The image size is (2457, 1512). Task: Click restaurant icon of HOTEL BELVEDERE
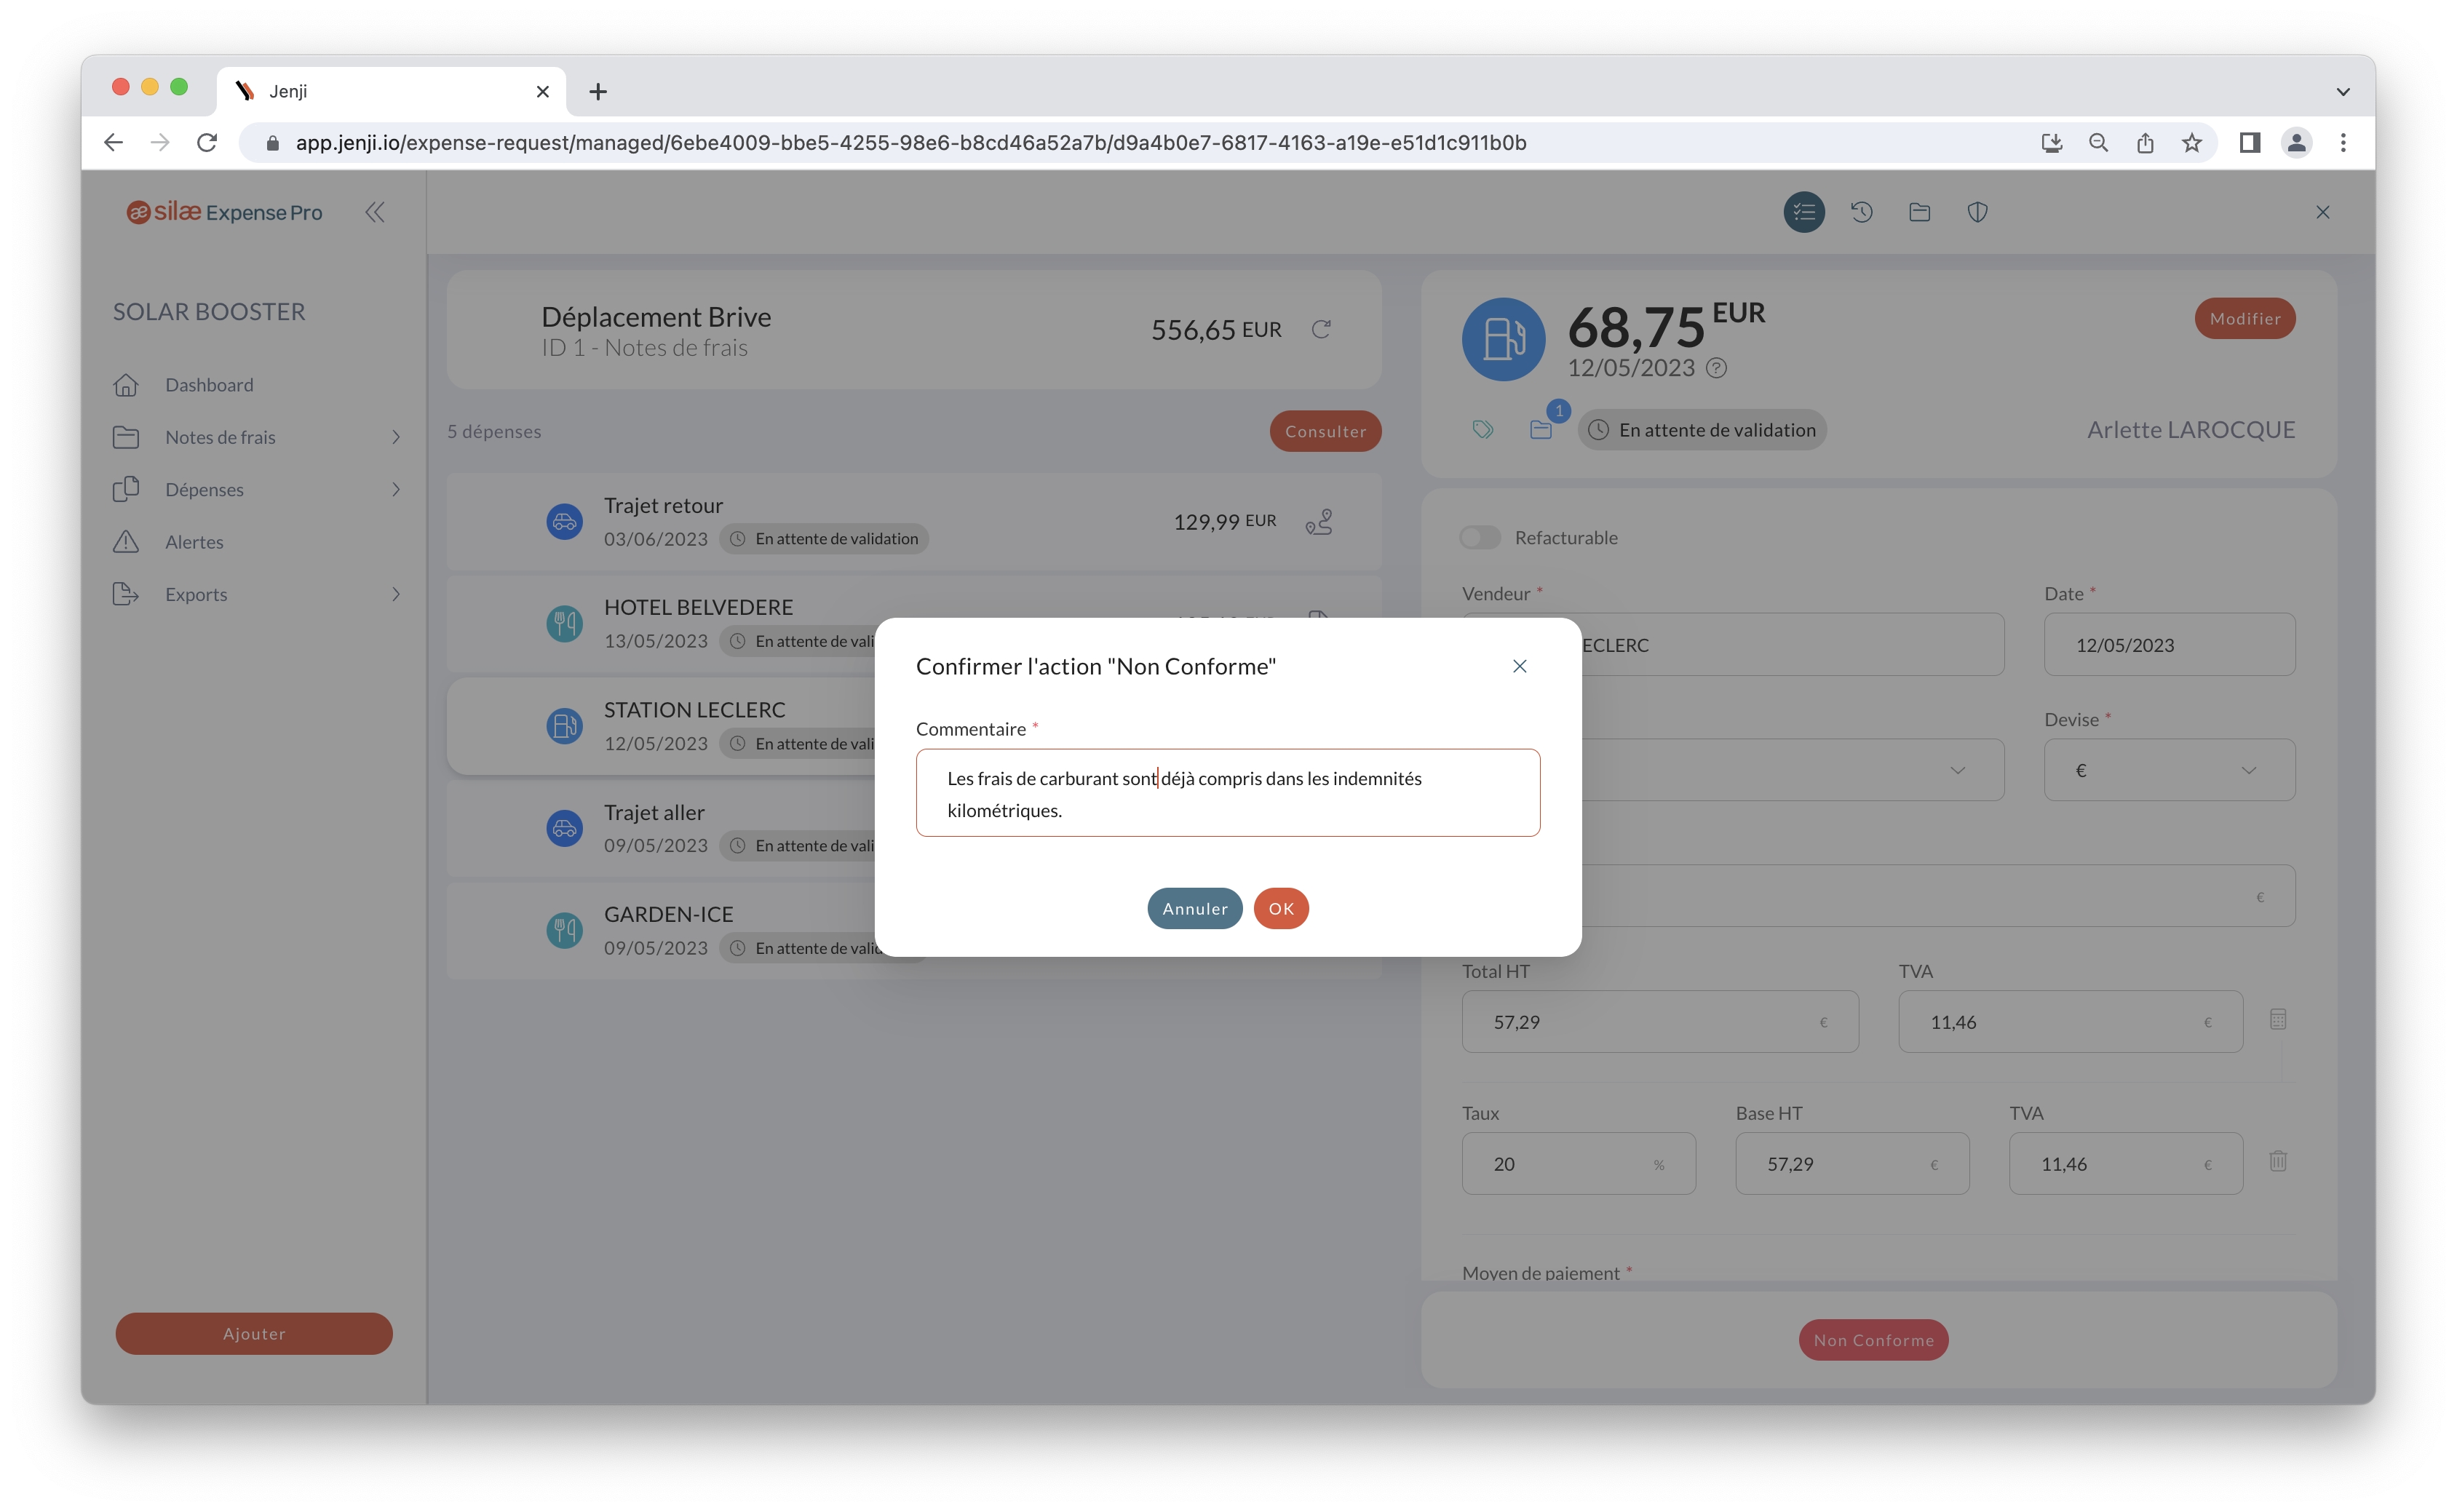tap(564, 624)
